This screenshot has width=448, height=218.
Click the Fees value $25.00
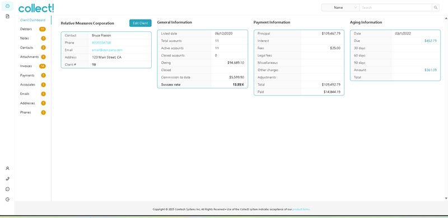click(335, 48)
